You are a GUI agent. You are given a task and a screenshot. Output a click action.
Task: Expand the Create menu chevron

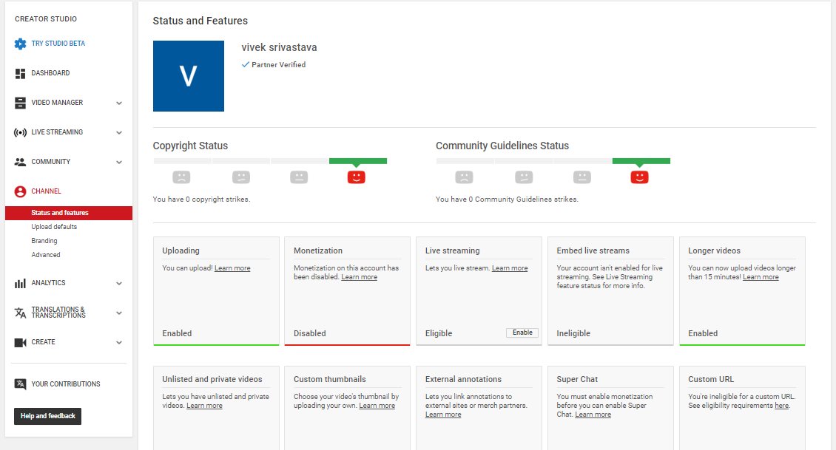coord(119,342)
